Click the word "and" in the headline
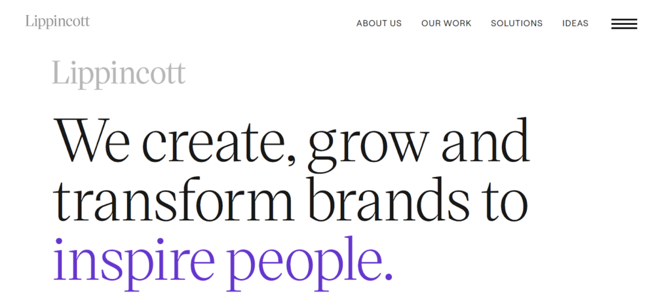671x306 pixels. 486,139
